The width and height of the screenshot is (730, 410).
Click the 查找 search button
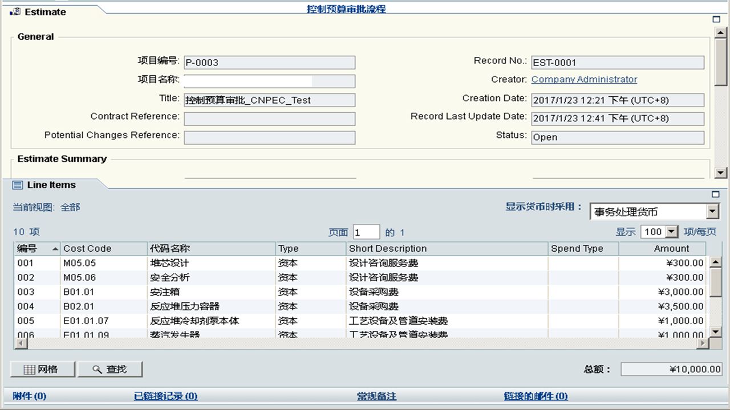point(110,369)
